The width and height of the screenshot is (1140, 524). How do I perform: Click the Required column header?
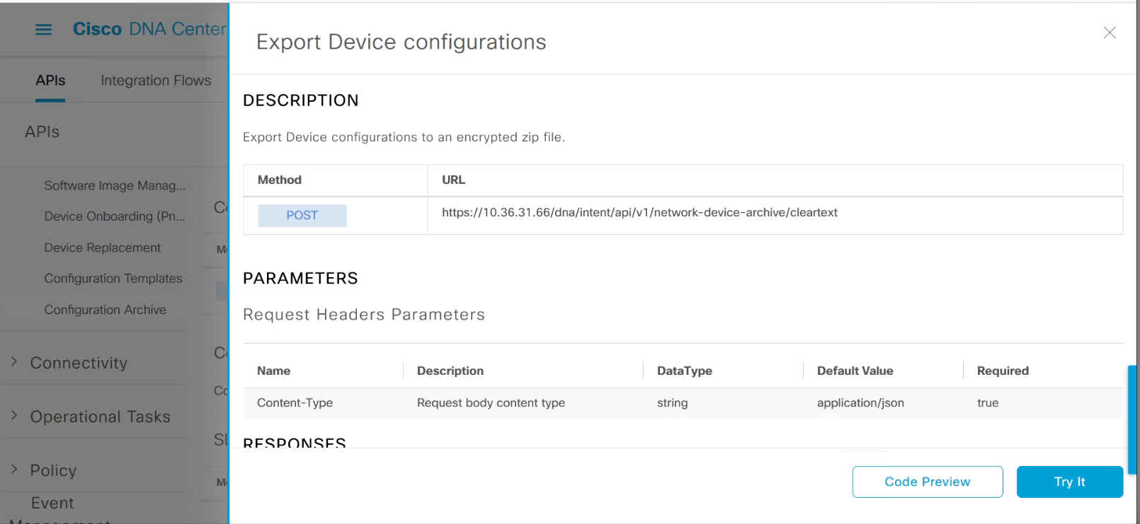tap(1003, 371)
